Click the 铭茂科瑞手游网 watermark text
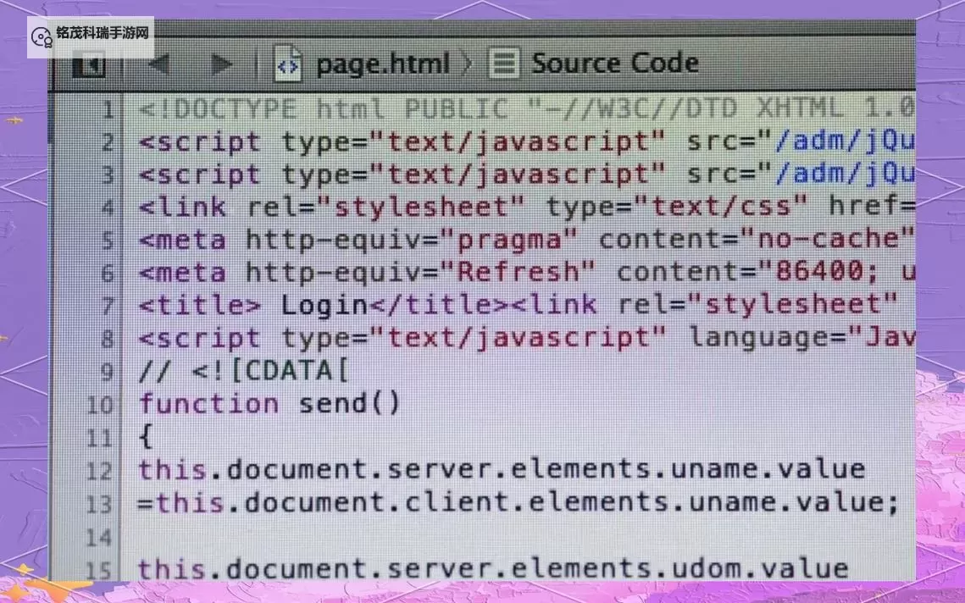Screen dimensions: 965x603 [103, 34]
